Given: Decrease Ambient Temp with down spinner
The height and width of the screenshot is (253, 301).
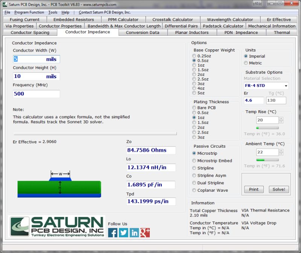Looking at the screenshot, I should pos(281,154).
